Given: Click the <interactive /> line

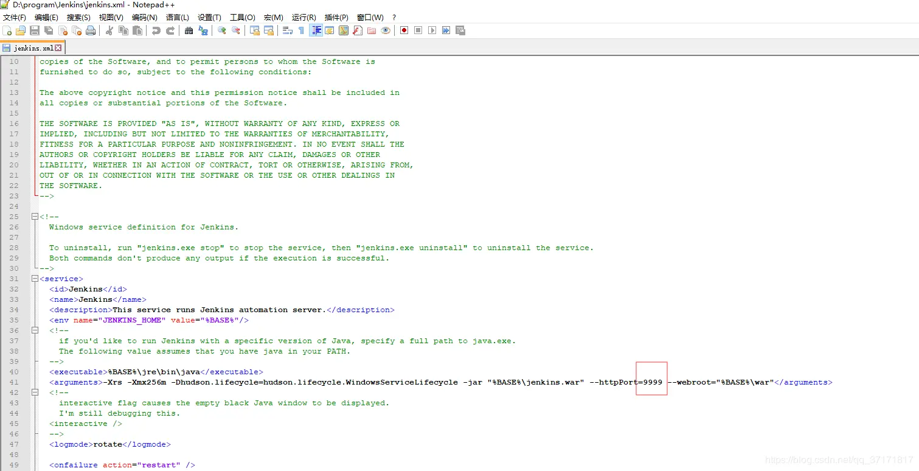Looking at the screenshot, I should [x=86, y=424].
